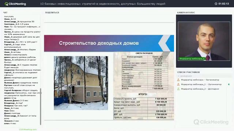Click the Прибыль value 136 000,00

161,118
